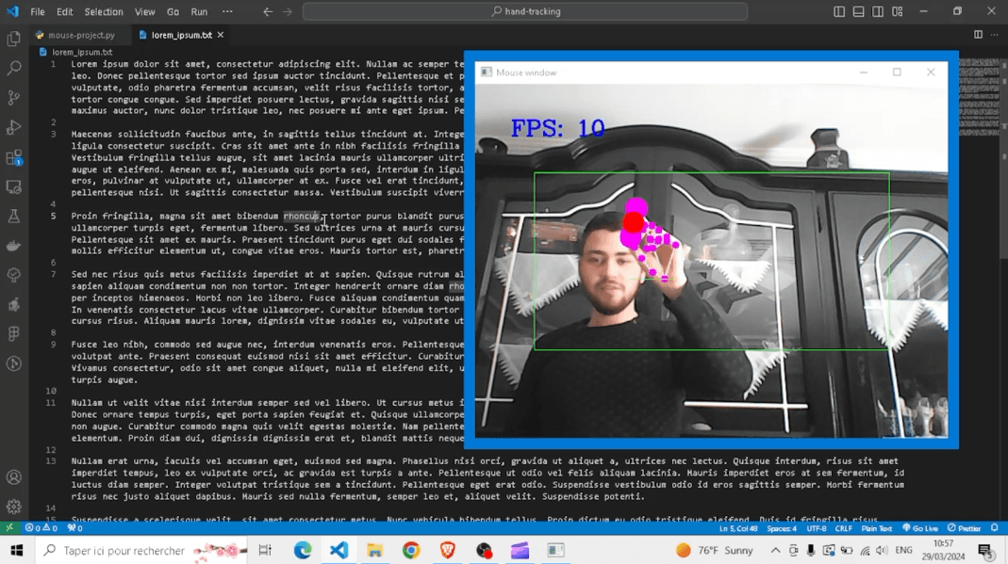Click the hand-tracking command center search box
1008x564 pixels.
tap(525, 11)
